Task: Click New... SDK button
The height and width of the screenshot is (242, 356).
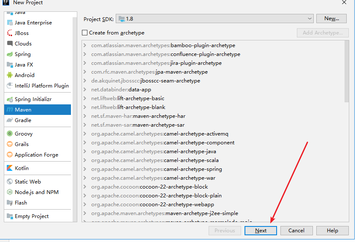Action: point(332,19)
